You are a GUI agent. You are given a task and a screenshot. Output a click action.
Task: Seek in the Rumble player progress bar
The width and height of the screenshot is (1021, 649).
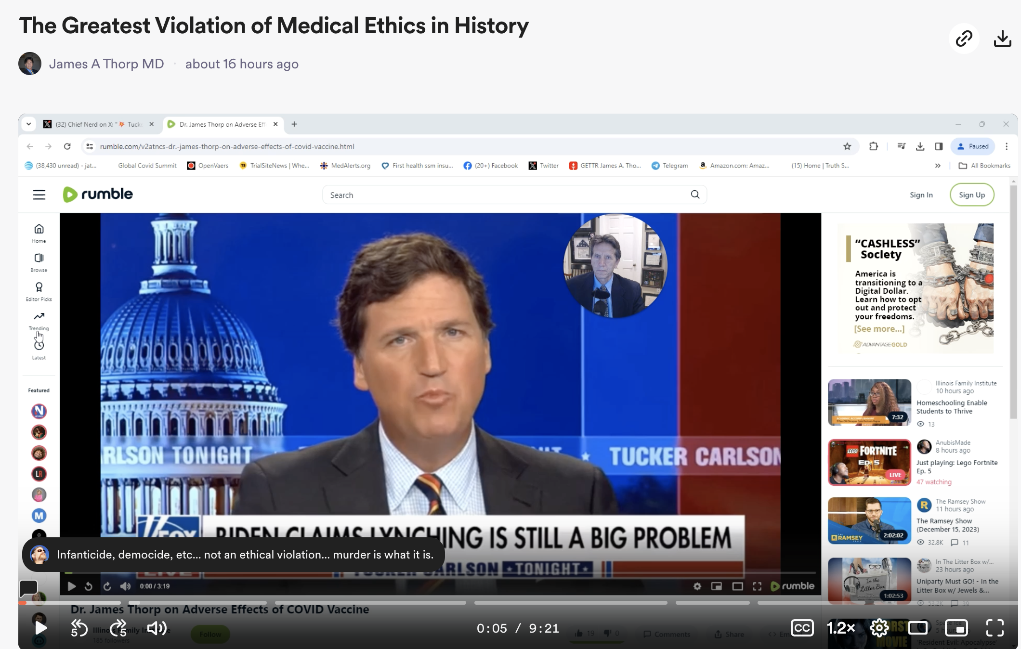tap(440, 572)
